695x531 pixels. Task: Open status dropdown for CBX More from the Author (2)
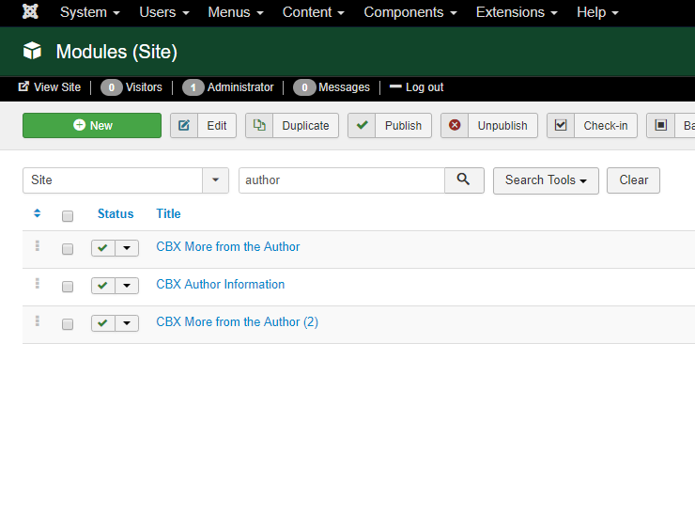click(127, 323)
